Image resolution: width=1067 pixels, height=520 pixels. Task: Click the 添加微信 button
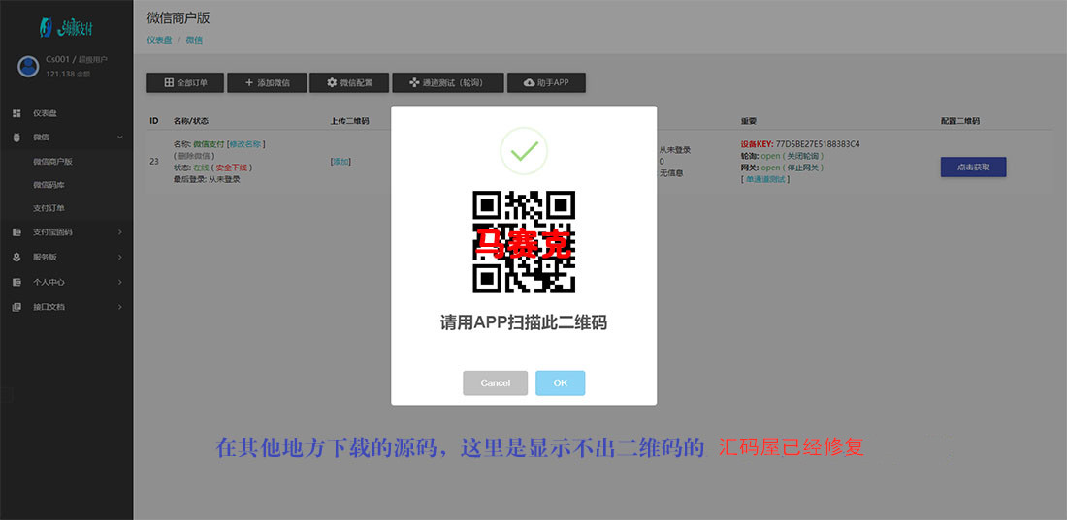tap(267, 83)
